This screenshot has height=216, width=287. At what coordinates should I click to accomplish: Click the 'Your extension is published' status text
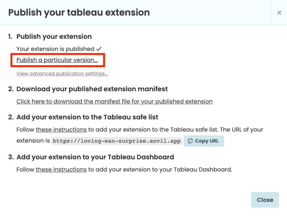(x=55, y=49)
